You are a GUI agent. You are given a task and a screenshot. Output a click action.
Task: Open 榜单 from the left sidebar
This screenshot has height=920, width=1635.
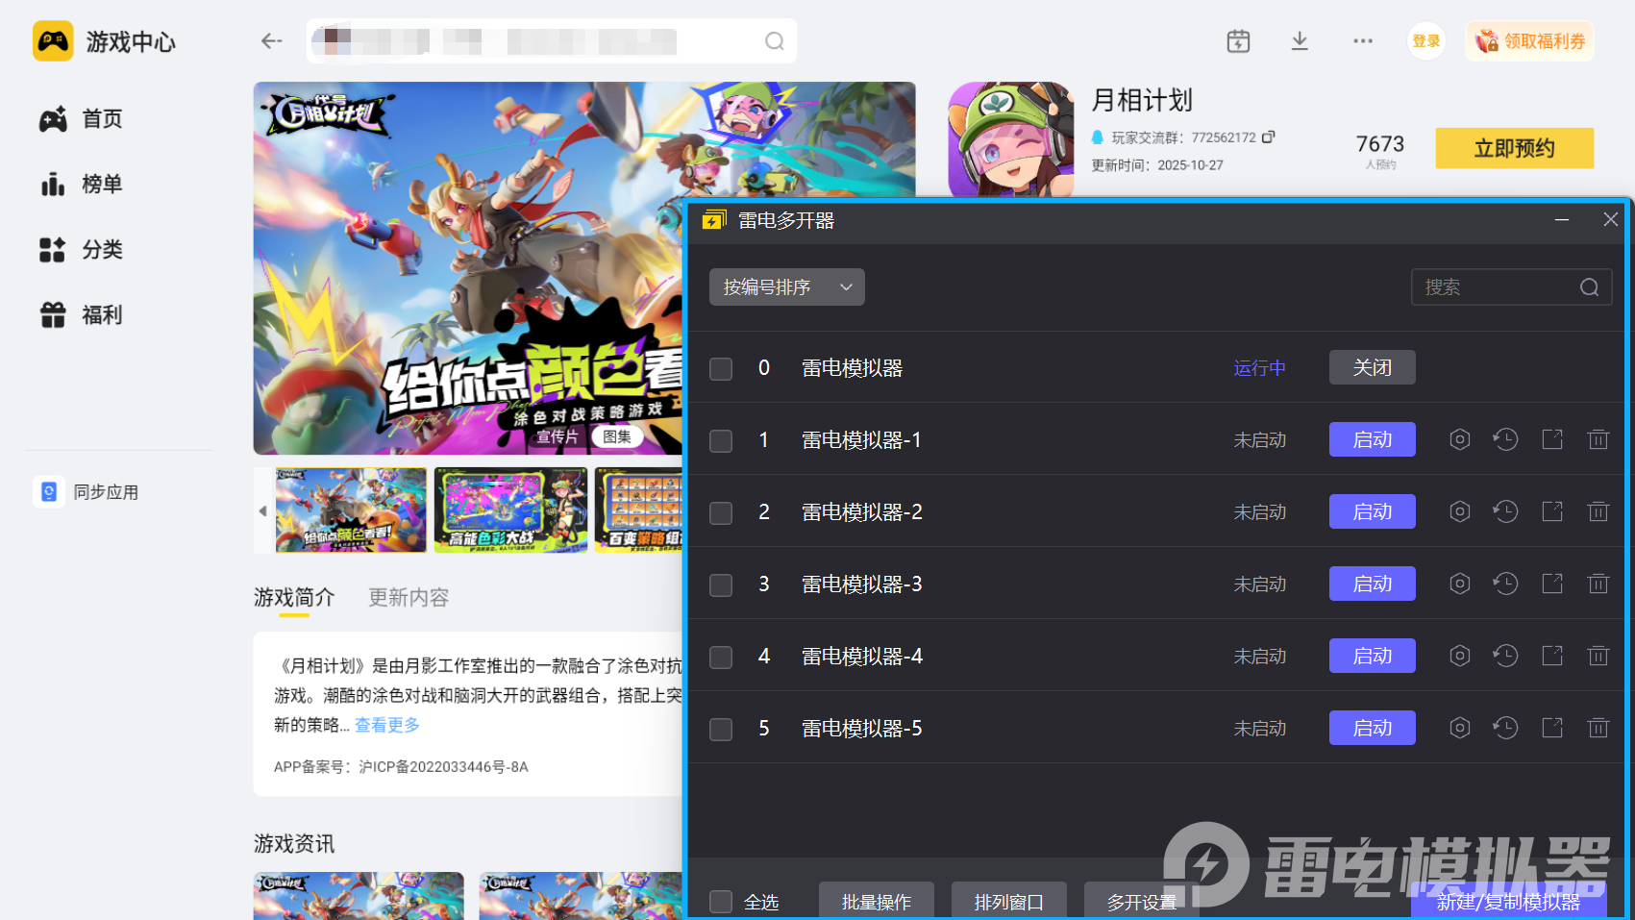click(x=100, y=184)
